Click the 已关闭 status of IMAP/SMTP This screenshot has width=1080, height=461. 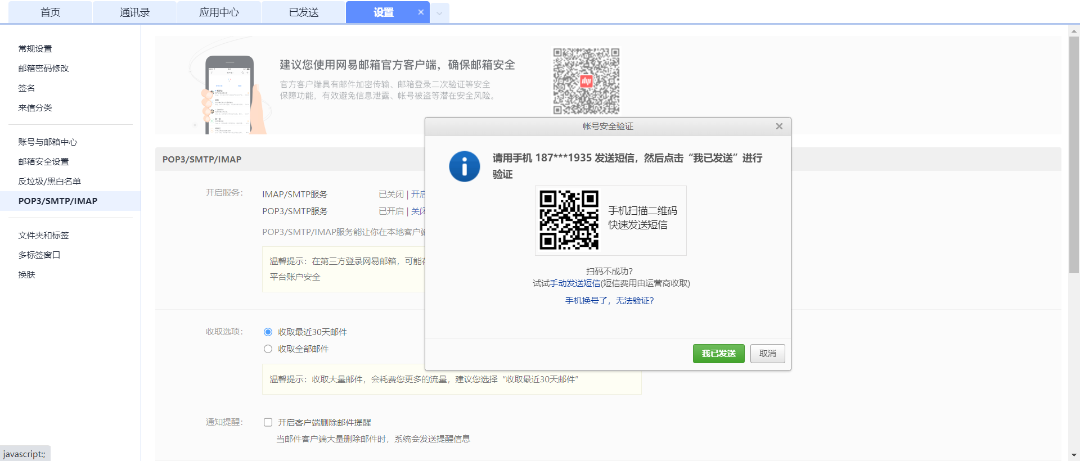(391, 194)
